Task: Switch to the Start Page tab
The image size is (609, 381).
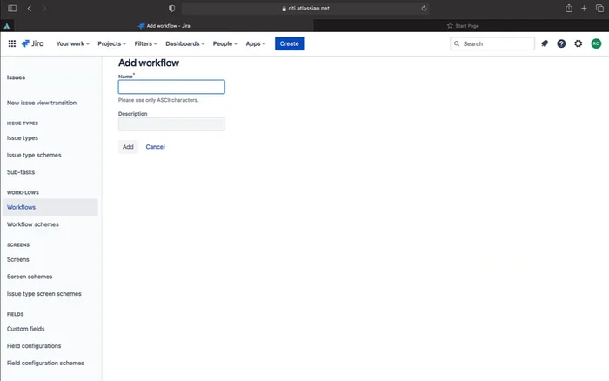Action: (x=462, y=26)
